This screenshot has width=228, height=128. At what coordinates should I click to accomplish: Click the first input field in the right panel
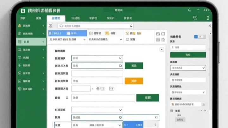coord(188,47)
